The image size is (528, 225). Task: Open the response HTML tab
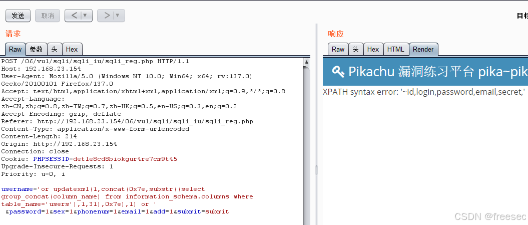(x=396, y=49)
